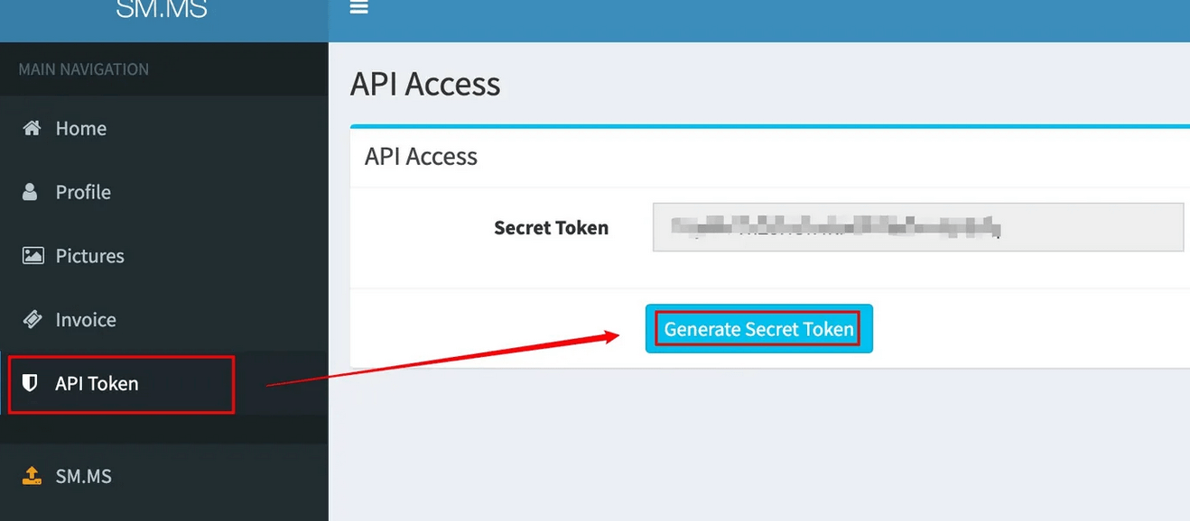The image size is (1190, 521).
Task: Open the Home menu item
Action: coord(81,129)
